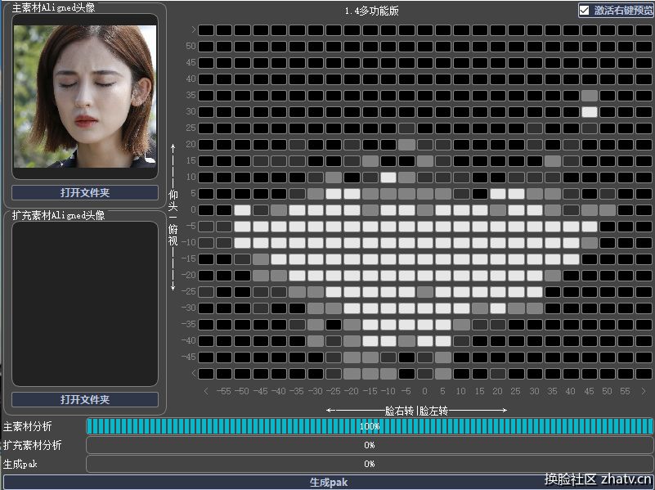Click the empty 扩充素材 preview area
This screenshot has height=490, width=655.
pyautogui.click(x=85, y=303)
